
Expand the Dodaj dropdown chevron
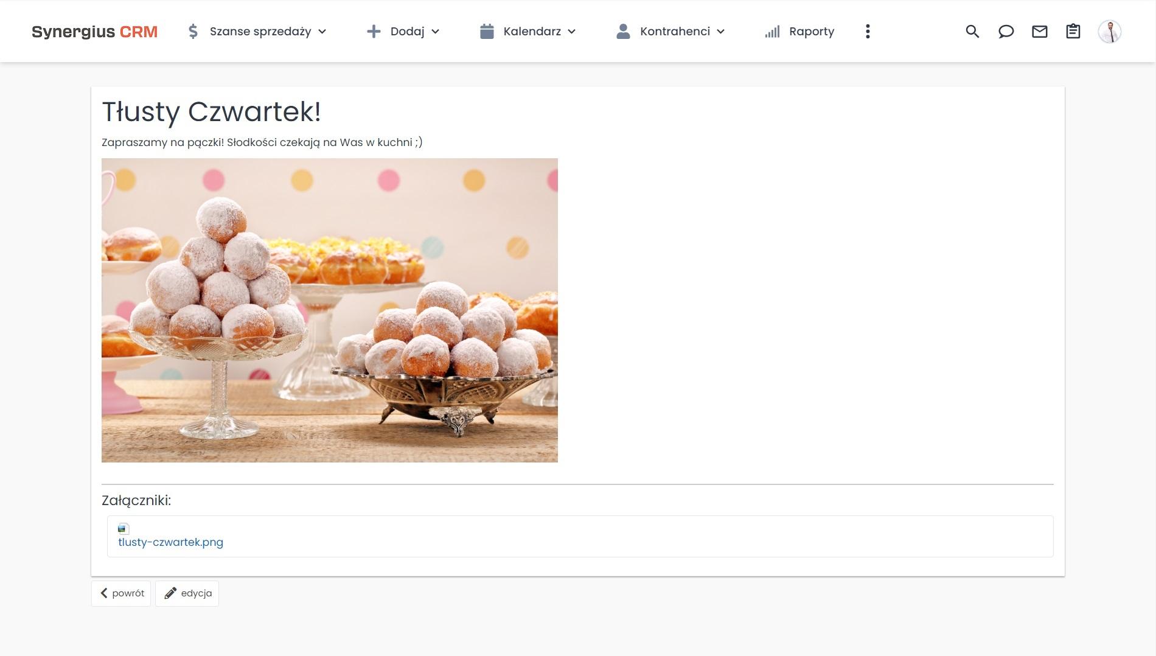click(x=435, y=32)
